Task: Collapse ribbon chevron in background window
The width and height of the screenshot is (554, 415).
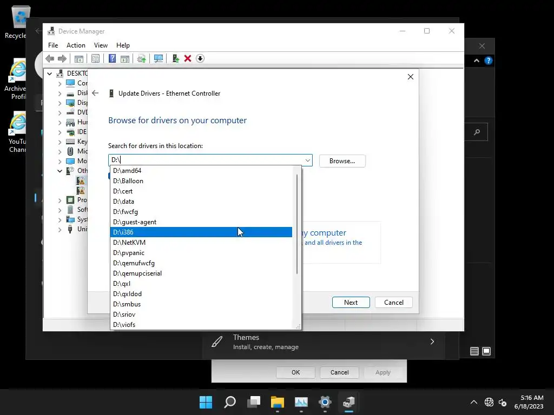Action: pos(476,61)
